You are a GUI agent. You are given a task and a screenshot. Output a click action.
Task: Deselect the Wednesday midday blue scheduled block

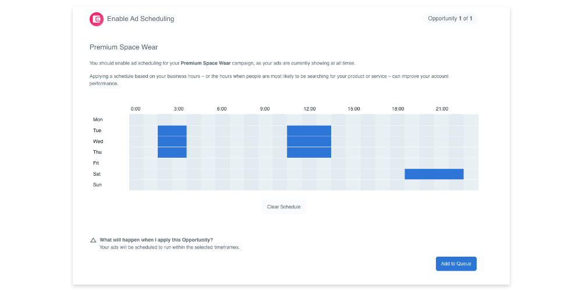309,141
